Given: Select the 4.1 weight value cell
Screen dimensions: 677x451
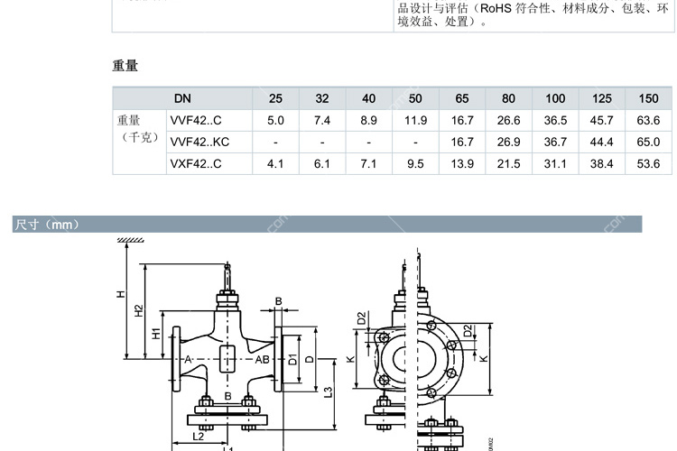Looking at the screenshot, I should pyautogui.click(x=275, y=163).
